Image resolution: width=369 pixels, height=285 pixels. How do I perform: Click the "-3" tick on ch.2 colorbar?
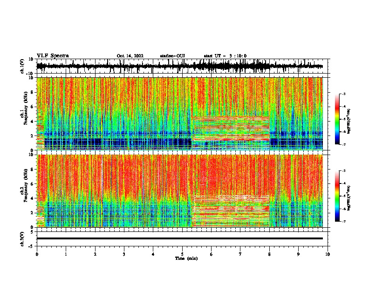(344, 171)
